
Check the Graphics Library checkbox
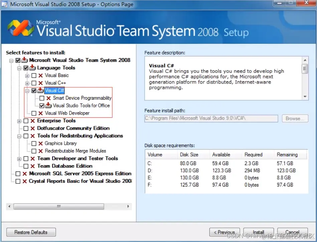[x=34, y=143]
